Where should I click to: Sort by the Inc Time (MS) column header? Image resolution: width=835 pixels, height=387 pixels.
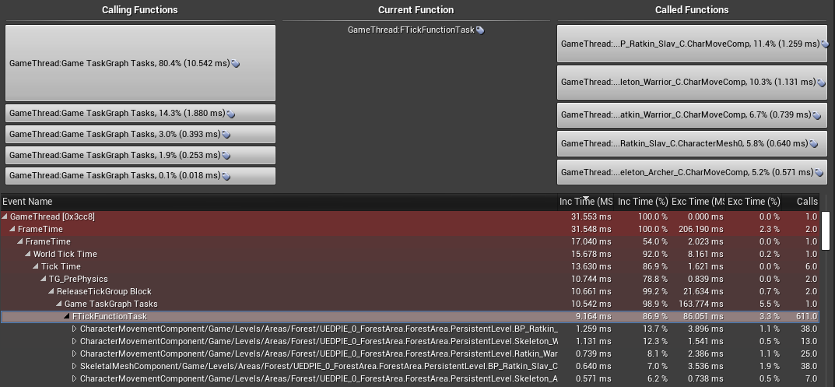[x=586, y=202]
